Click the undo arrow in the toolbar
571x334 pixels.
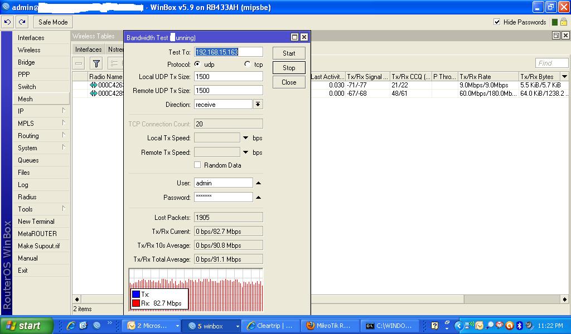7,22
